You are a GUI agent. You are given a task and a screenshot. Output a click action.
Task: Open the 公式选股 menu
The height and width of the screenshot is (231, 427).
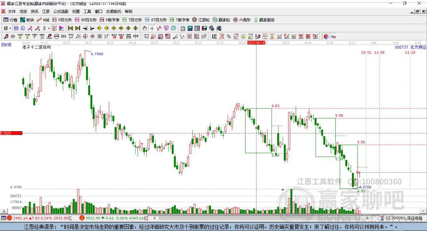coord(60,12)
